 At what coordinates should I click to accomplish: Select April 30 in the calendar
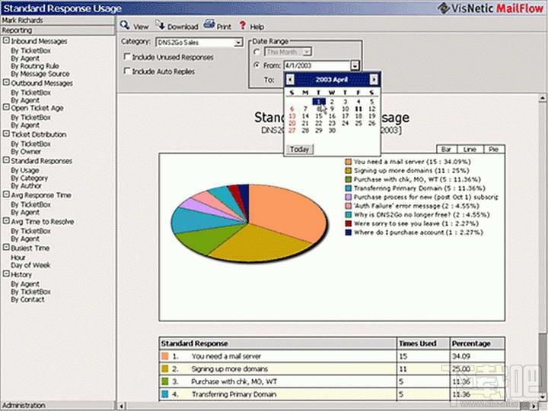[x=332, y=130]
